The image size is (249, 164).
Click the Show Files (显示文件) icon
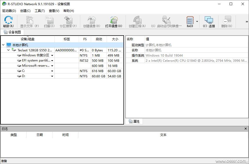click(x=30, y=20)
